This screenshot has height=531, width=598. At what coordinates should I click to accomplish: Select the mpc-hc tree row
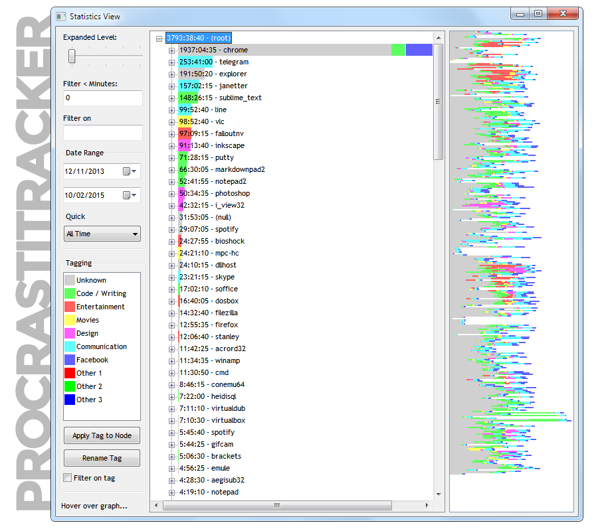pos(209,254)
